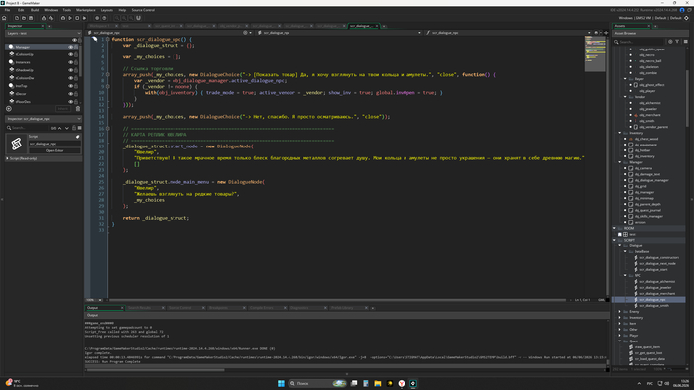This screenshot has height=390, width=694.
Task: Open the Marketplace menu
Action: pos(86,10)
